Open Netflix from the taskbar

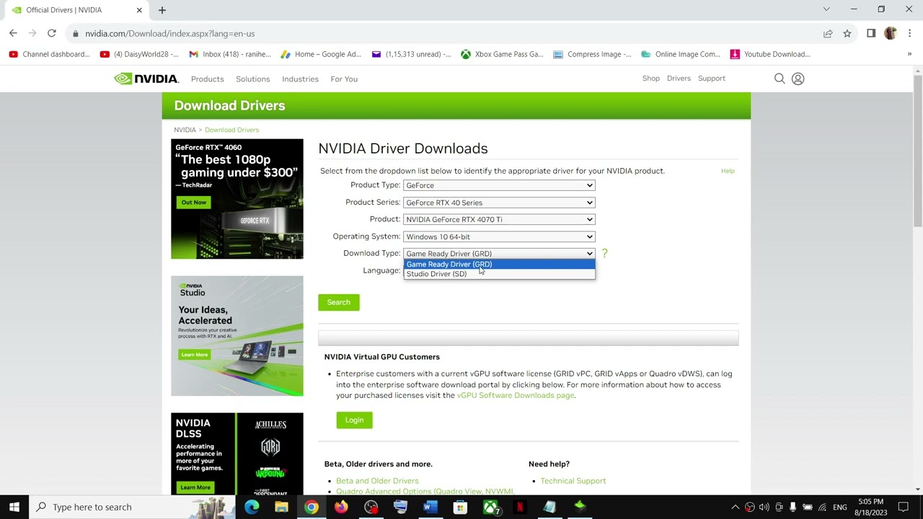(519, 507)
